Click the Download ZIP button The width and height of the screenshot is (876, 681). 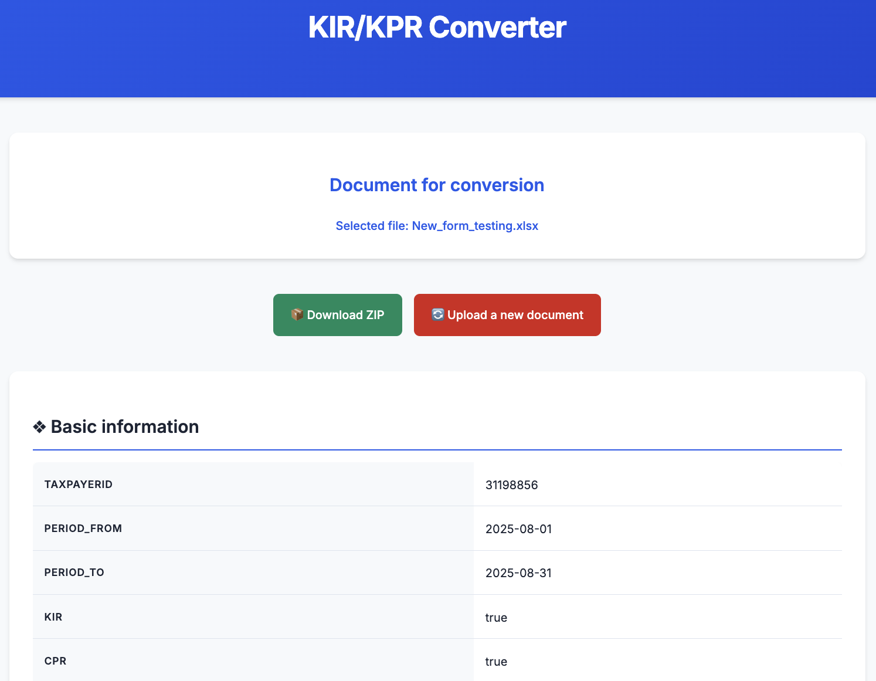(x=337, y=314)
